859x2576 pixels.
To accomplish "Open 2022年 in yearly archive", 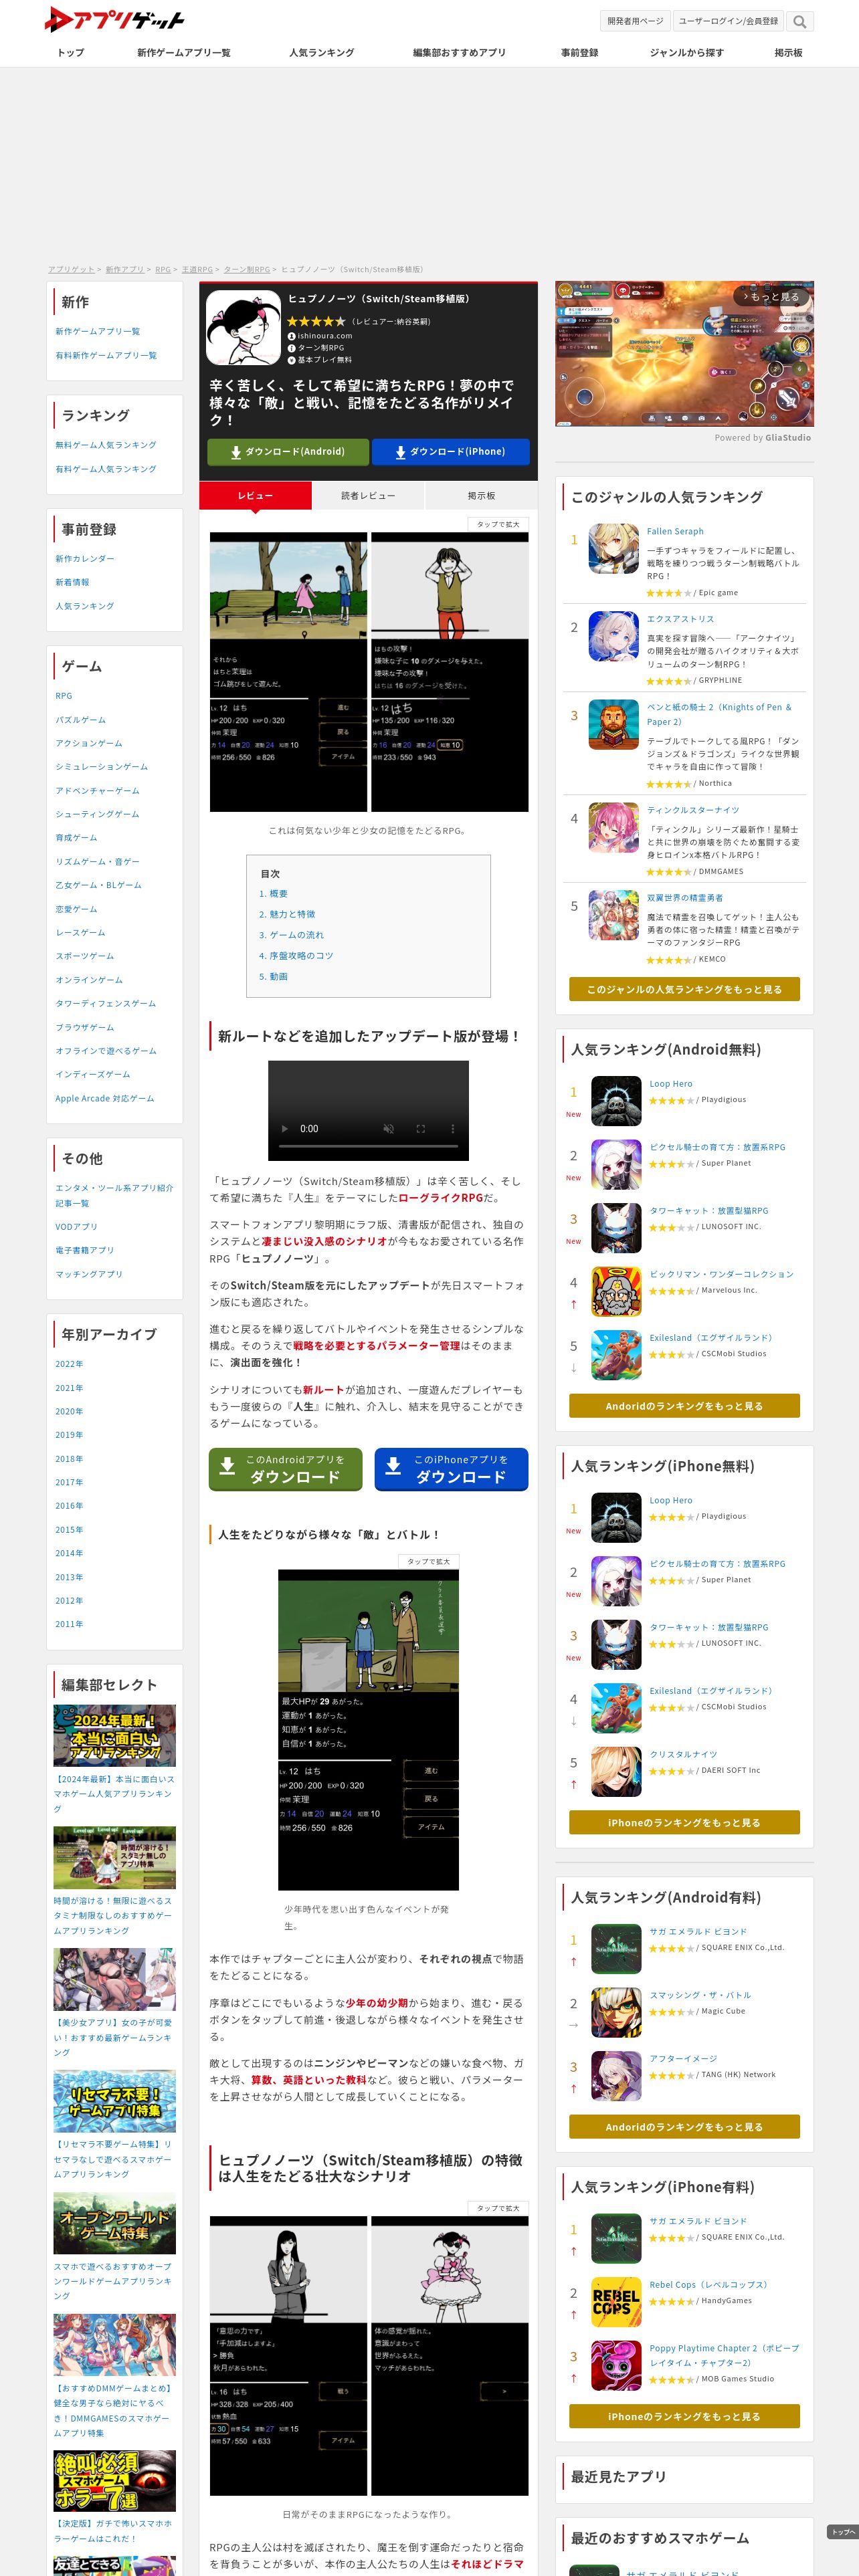I will point(69,1364).
